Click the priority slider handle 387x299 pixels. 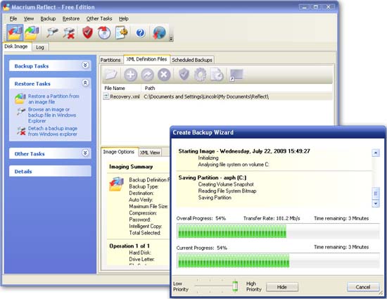pos(235,286)
